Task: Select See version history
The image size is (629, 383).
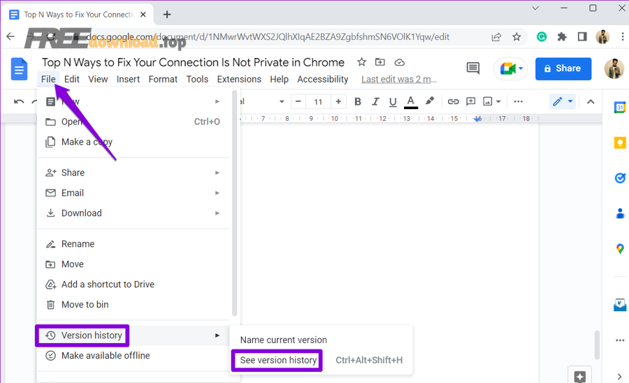Action: click(x=321, y=360)
